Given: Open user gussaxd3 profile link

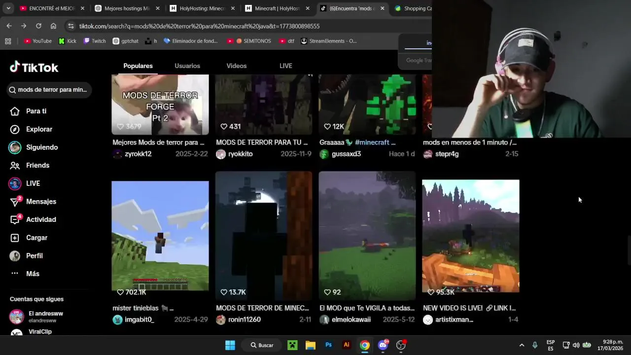Looking at the screenshot, I should coord(346,154).
